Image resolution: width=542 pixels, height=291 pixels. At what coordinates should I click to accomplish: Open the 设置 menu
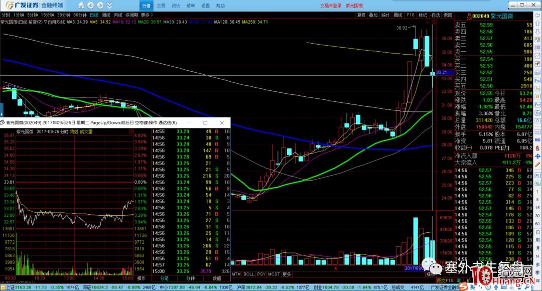click(206, 6)
